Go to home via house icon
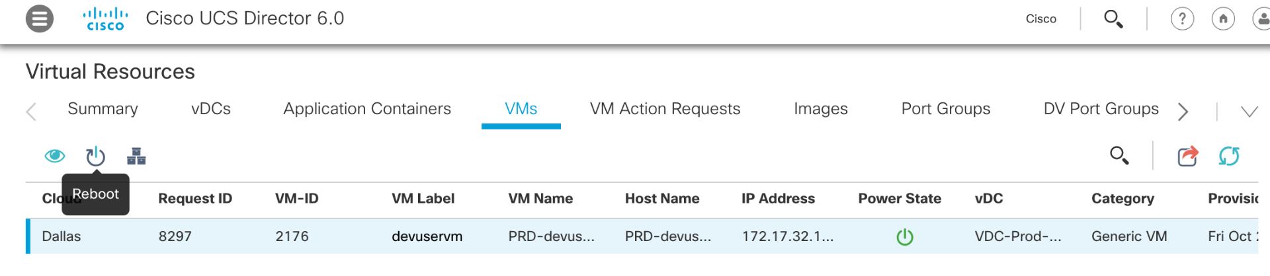 coord(1223,18)
